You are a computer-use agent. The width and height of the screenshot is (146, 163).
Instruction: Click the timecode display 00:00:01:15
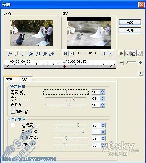[x=88, y=53]
